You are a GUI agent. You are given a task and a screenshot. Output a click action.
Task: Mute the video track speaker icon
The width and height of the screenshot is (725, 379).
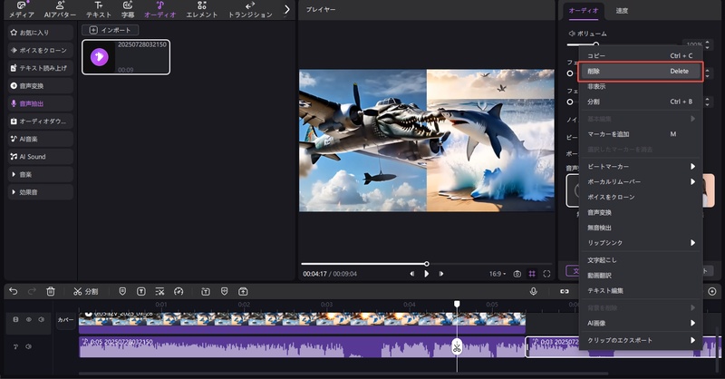pos(41,319)
